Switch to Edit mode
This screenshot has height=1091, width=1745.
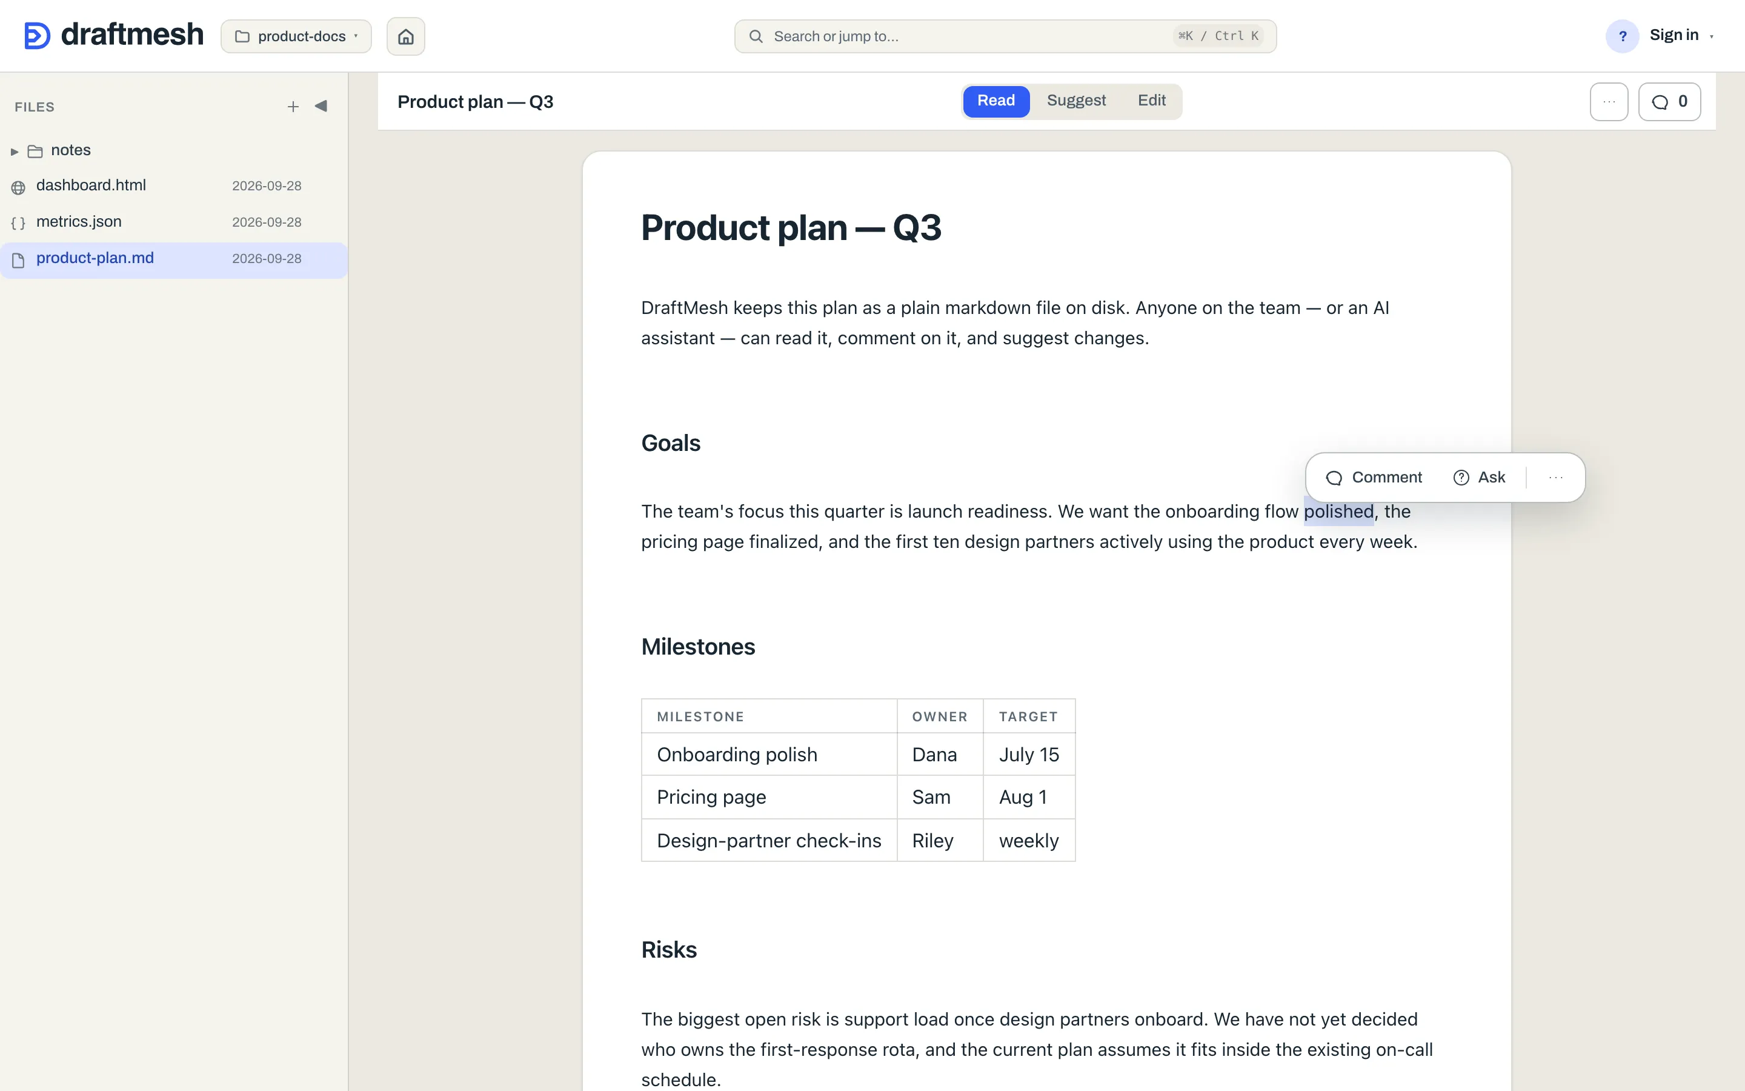click(x=1152, y=101)
